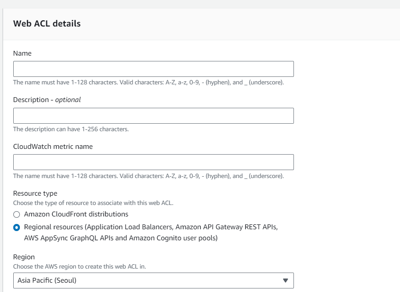The height and width of the screenshot is (292, 400).
Task: Click the hint text below Name field
Action: [x=148, y=83]
